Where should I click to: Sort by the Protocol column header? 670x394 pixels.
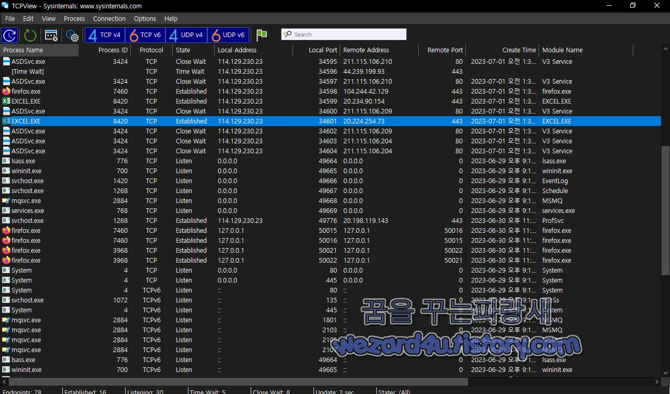pos(151,50)
